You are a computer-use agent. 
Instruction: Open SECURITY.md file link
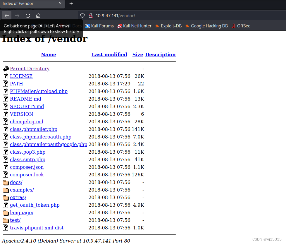click(27, 106)
